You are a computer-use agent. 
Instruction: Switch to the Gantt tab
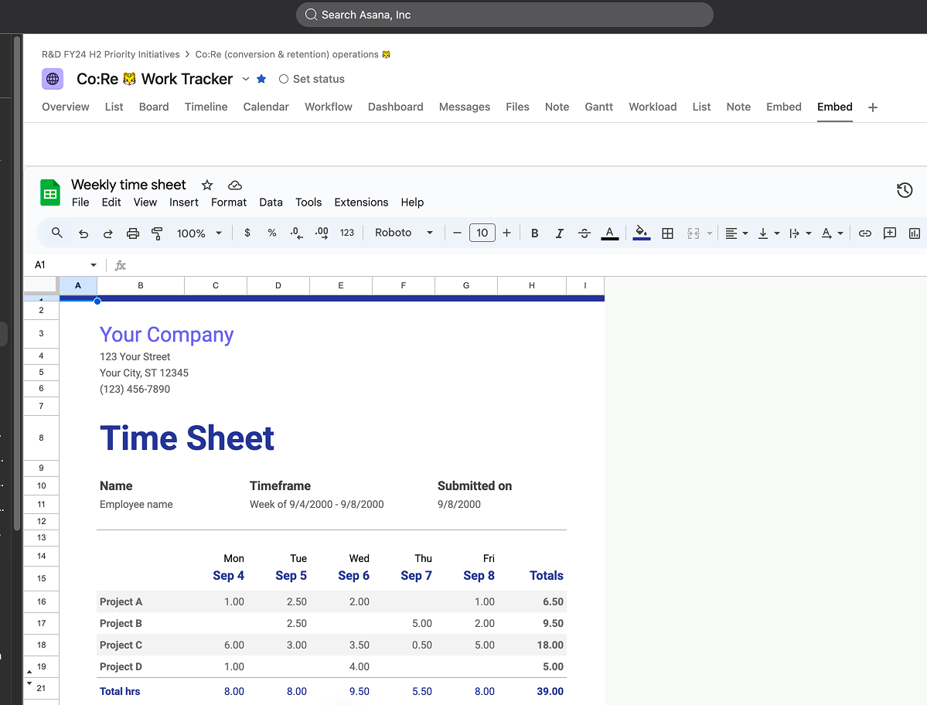pyautogui.click(x=598, y=107)
